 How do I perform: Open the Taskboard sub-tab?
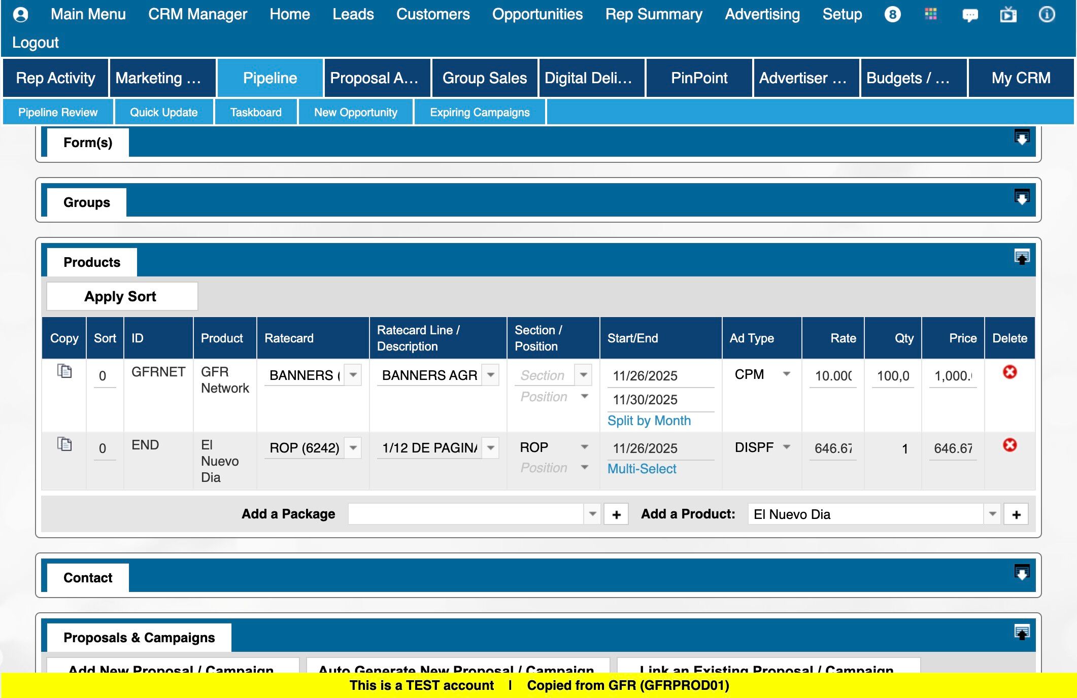tap(256, 112)
